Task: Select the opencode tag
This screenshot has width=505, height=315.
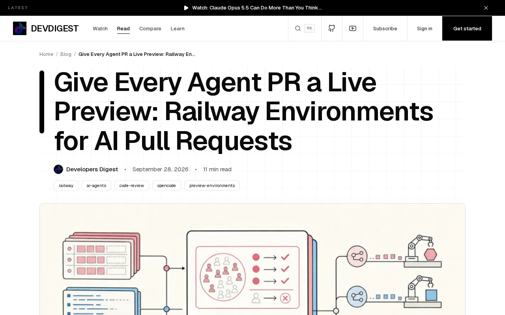Action: (166, 185)
